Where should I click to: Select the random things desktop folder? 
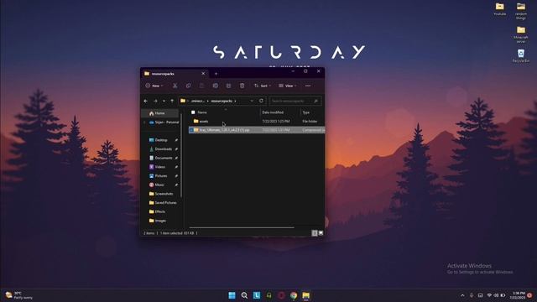click(x=521, y=11)
